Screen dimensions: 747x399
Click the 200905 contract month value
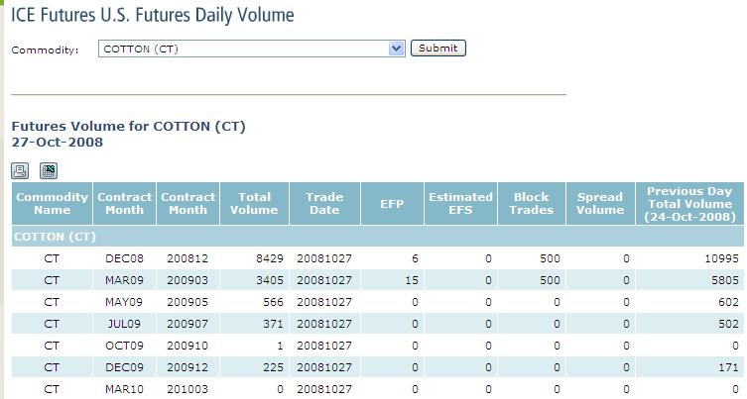187,302
